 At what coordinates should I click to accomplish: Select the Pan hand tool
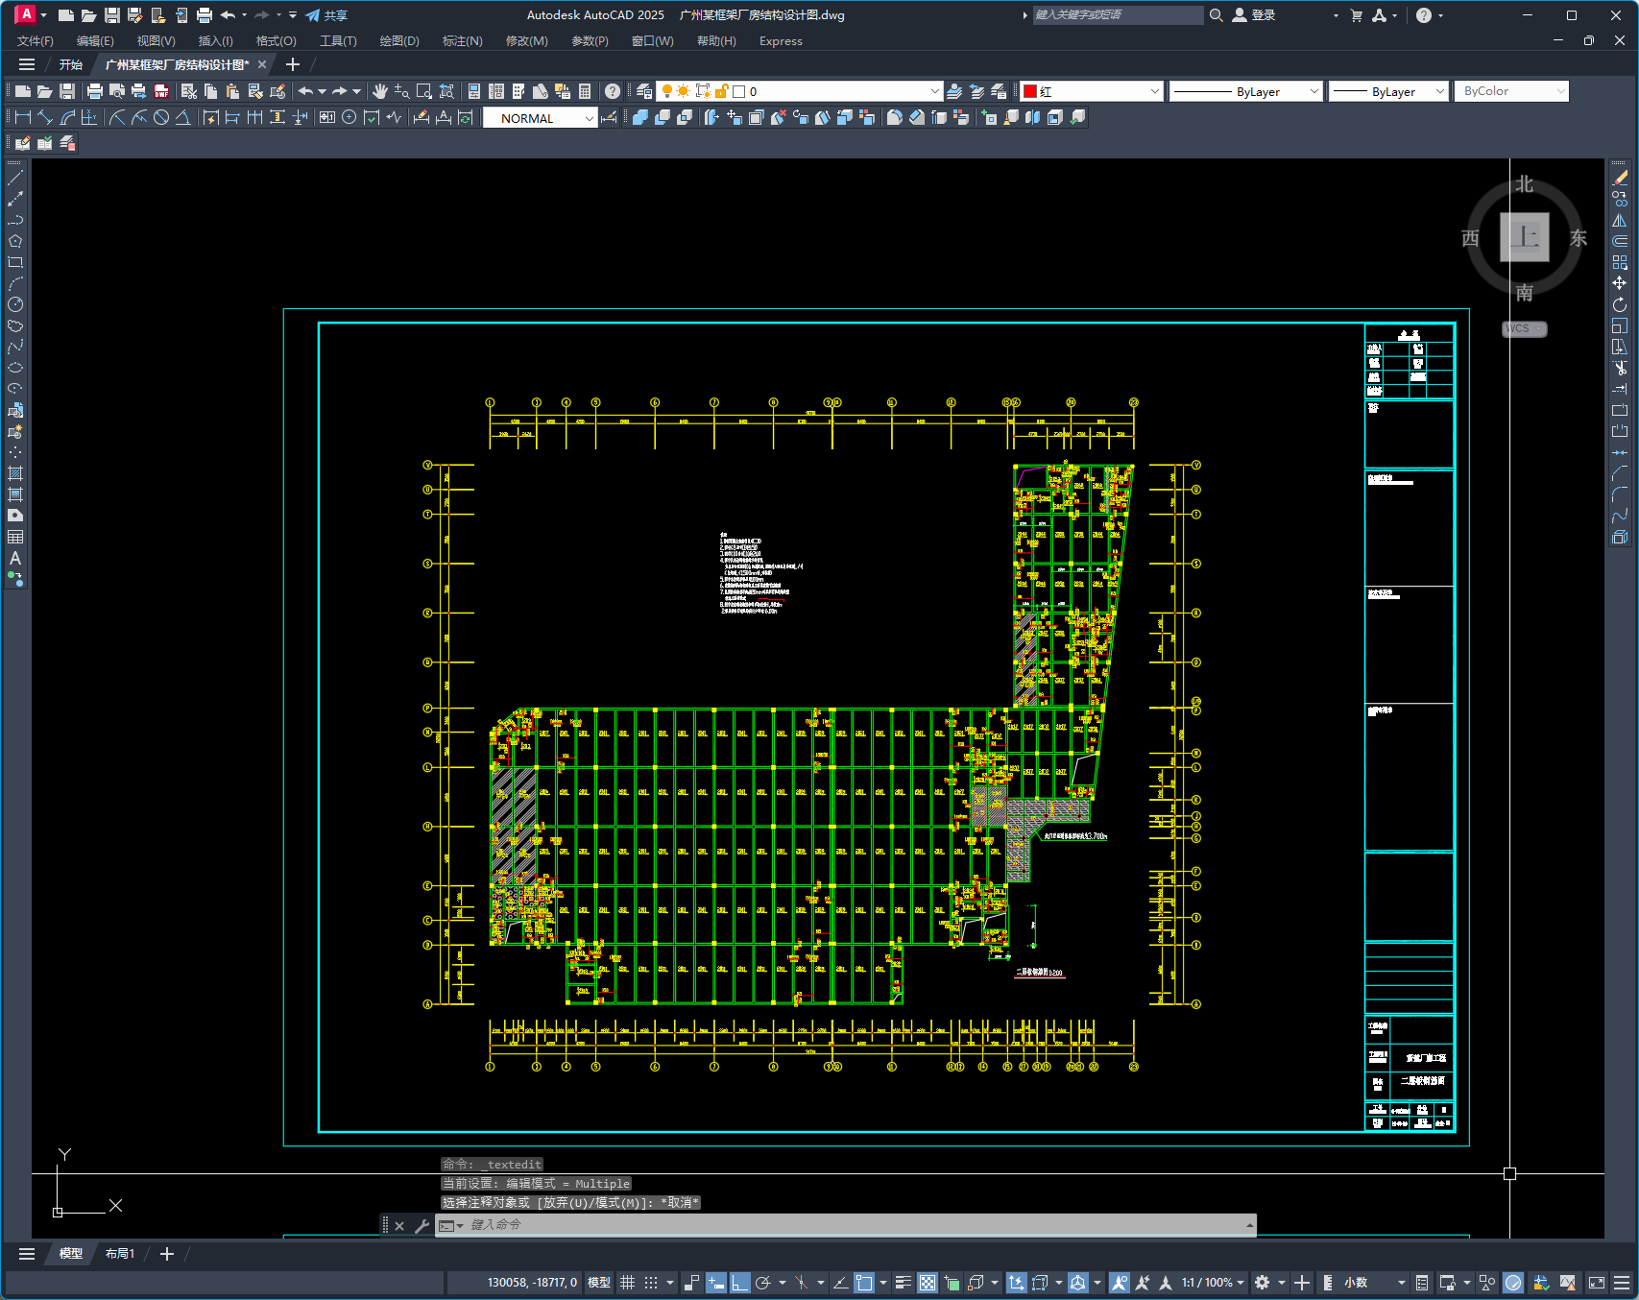point(380,91)
